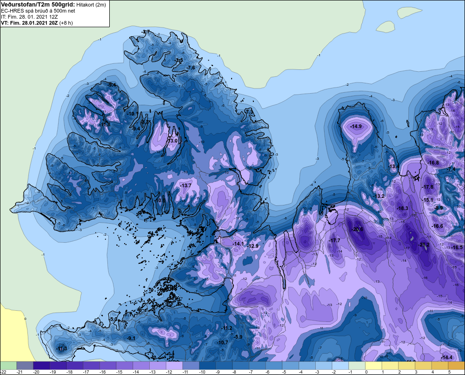465x375 pixels.
Task: Click the -16.8 temperature label
Action: click(x=433, y=163)
